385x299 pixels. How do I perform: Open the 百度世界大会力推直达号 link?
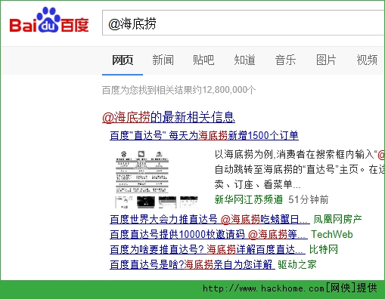(x=210, y=220)
